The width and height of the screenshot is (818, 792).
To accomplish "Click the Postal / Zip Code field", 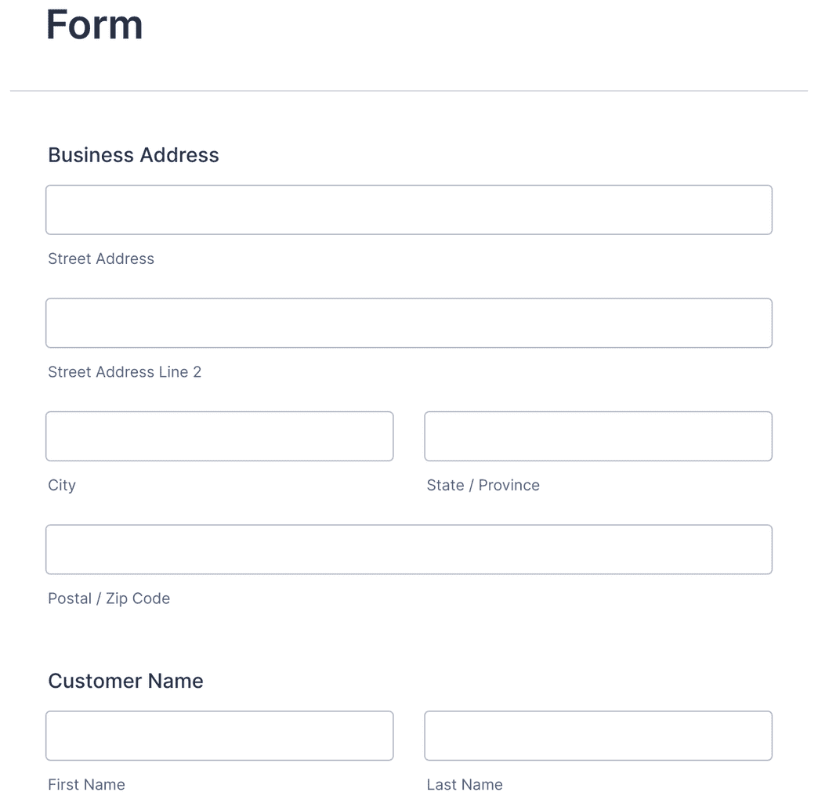I will pos(409,549).
